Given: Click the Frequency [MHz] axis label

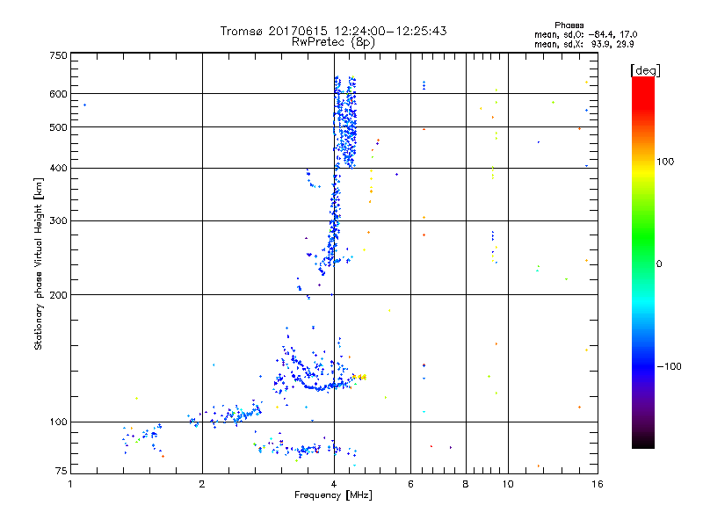Looking at the screenshot, I should [x=333, y=496].
